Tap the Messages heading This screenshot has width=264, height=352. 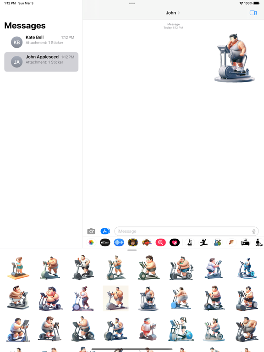coord(25,26)
